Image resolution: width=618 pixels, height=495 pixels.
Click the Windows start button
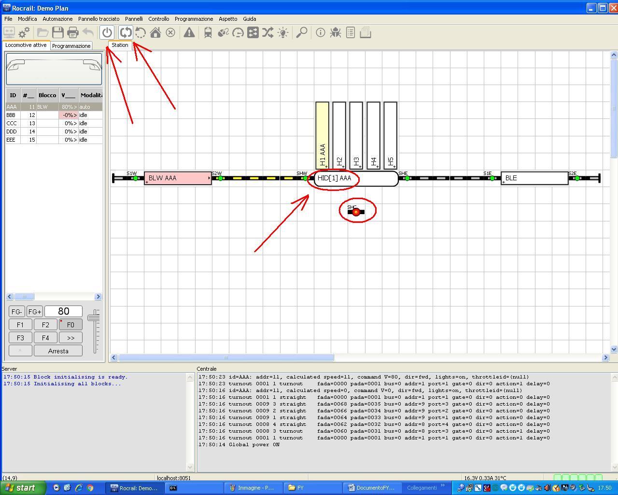click(23, 488)
